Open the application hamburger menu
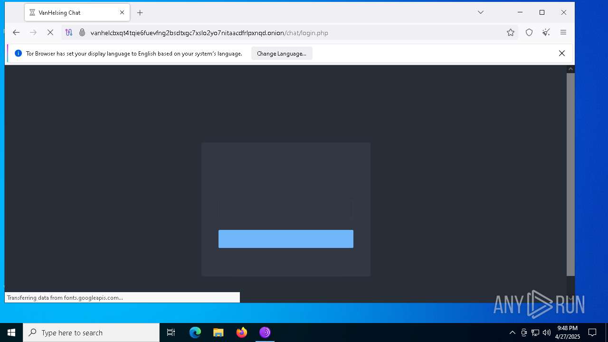 click(563, 32)
